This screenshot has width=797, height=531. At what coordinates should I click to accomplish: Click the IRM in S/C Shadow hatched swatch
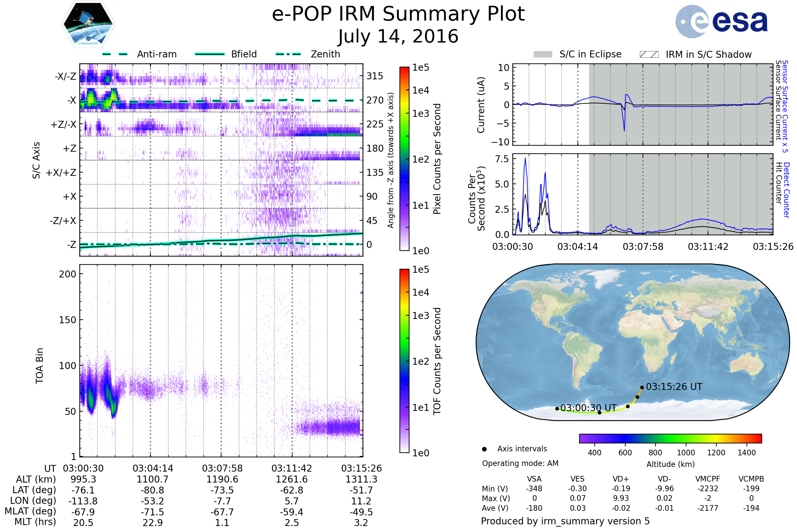pos(649,54)
